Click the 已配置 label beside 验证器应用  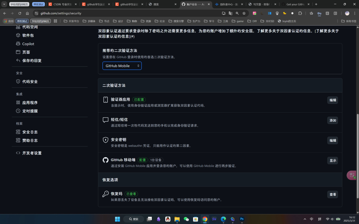[139, 99]
